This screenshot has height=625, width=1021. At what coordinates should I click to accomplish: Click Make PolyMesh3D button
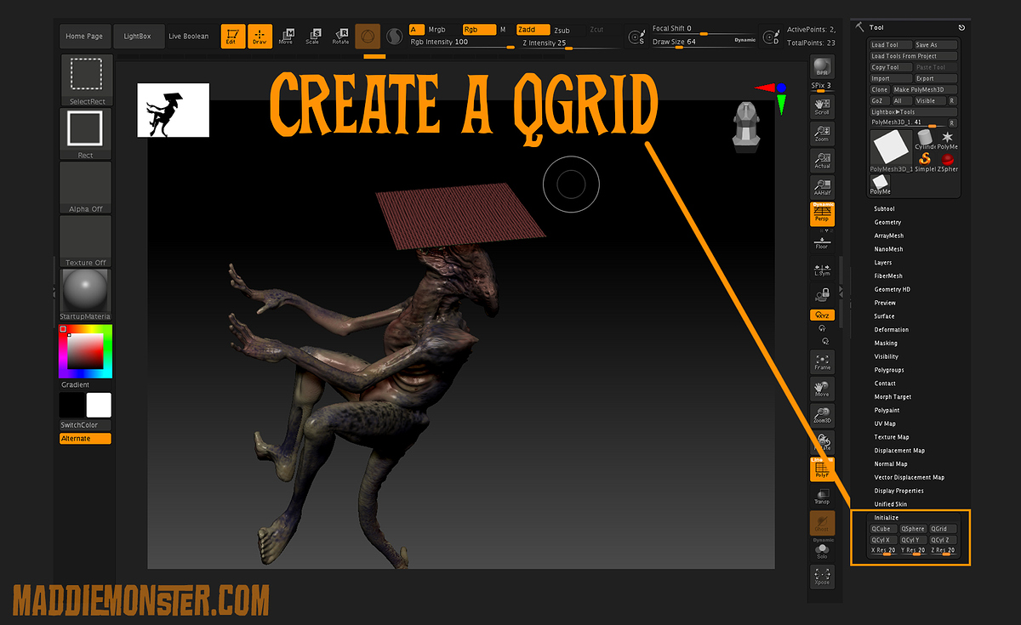click(x=925, y=89)
